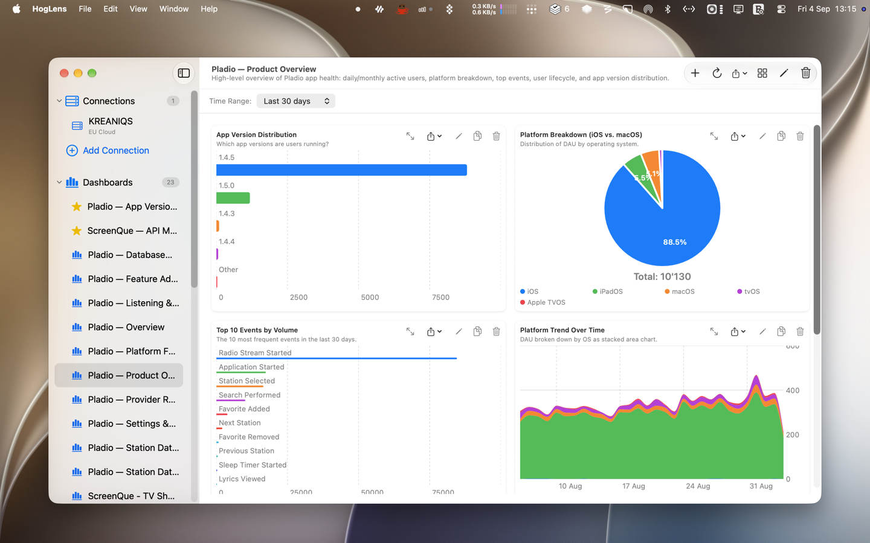Screen dimensions: 870x543
Task: Delete the dashboard with the trash icon
Action: [805, 73]
